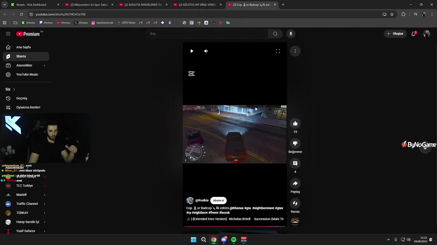Screen dimensions: 437x245
Task: Bookmark this page with the star
Action: point(392,14)
